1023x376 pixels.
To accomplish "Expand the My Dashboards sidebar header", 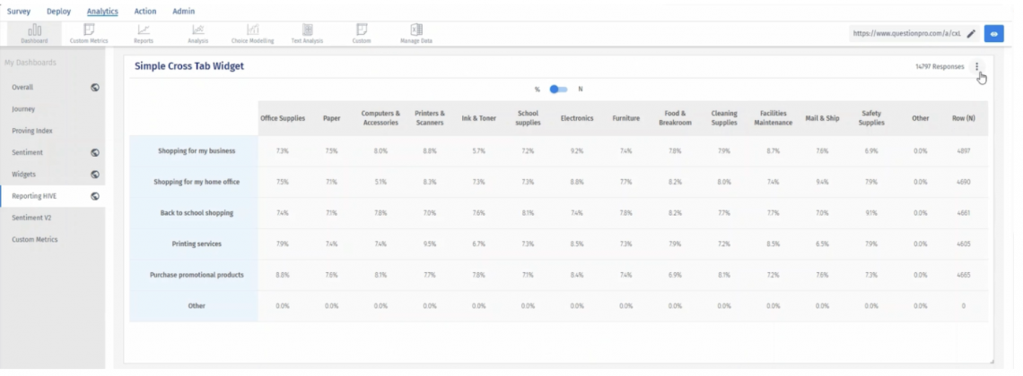I will (x=31, y=63).
